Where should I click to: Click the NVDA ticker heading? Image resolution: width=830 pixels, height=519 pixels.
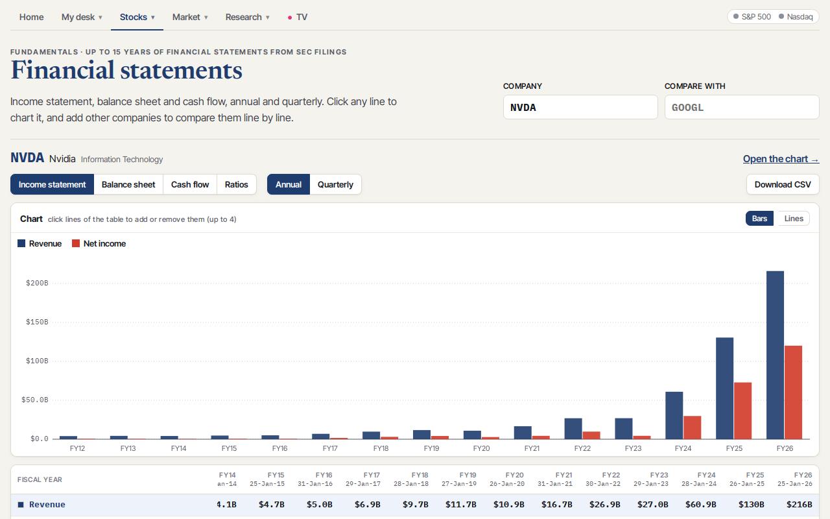27,158
